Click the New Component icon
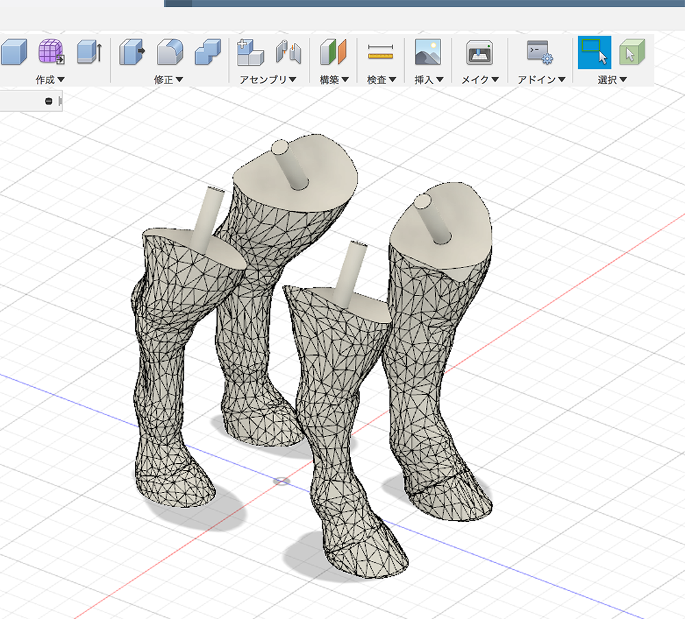This screenshot has width=685, height=619. click(250, 53)
